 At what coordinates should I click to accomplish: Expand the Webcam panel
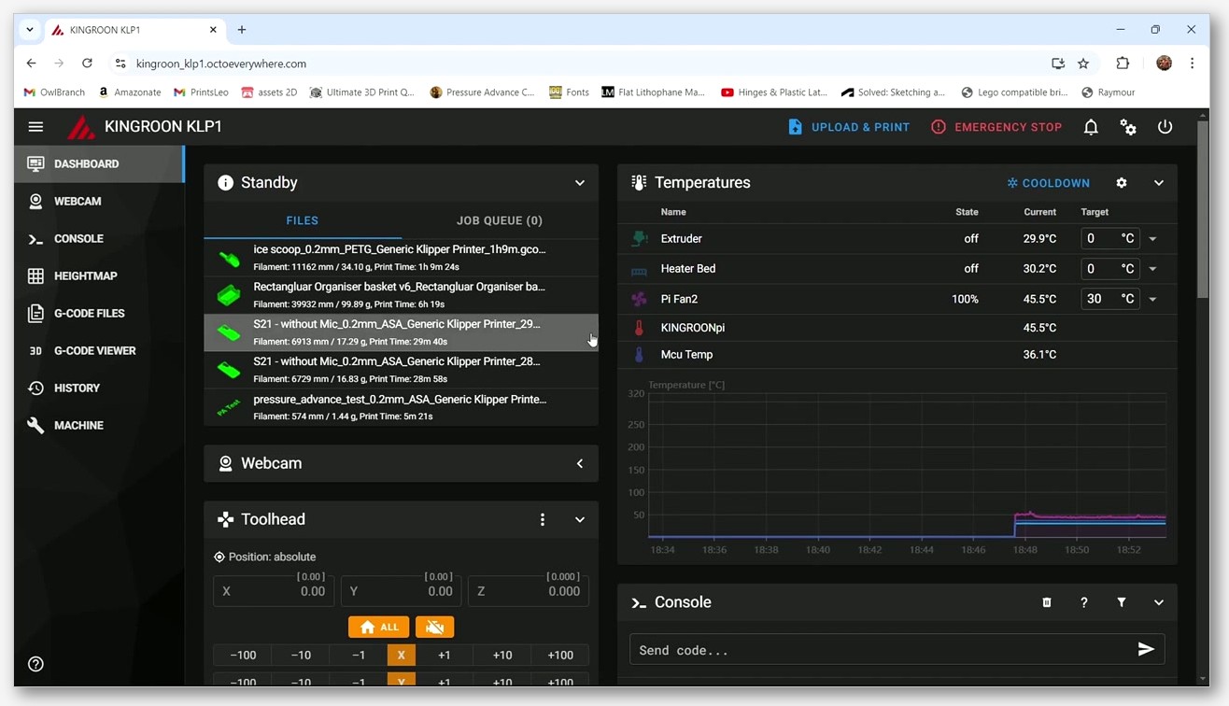(x=580, y=463)
